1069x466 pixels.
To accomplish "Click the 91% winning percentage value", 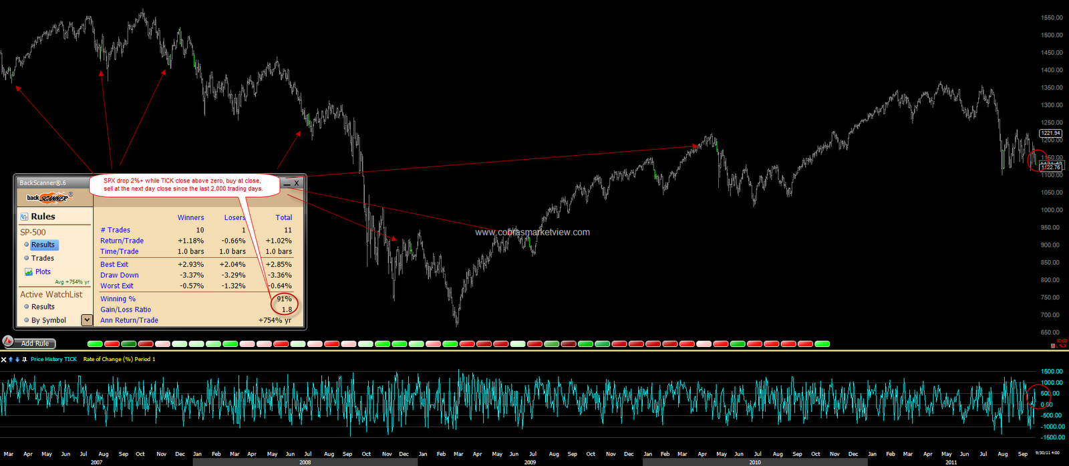I will pyautogui.click(x=284, y=299).
